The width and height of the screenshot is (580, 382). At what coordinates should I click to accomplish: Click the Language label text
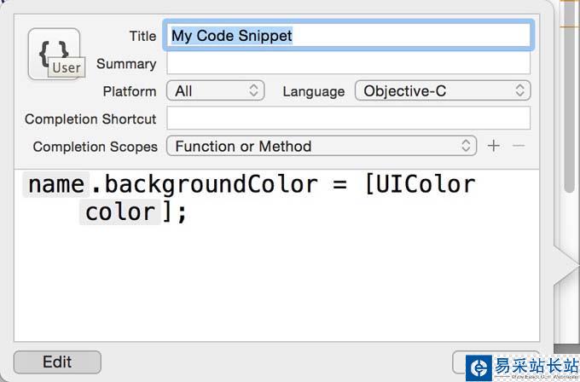(313, 92)
